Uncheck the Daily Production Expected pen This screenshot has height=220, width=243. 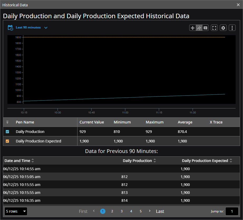[x=7, y=141]
